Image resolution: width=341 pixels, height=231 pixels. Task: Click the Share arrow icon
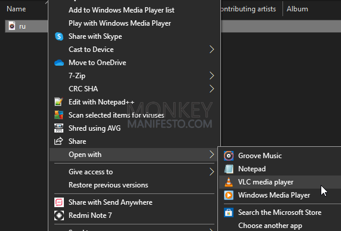(59, 141)
